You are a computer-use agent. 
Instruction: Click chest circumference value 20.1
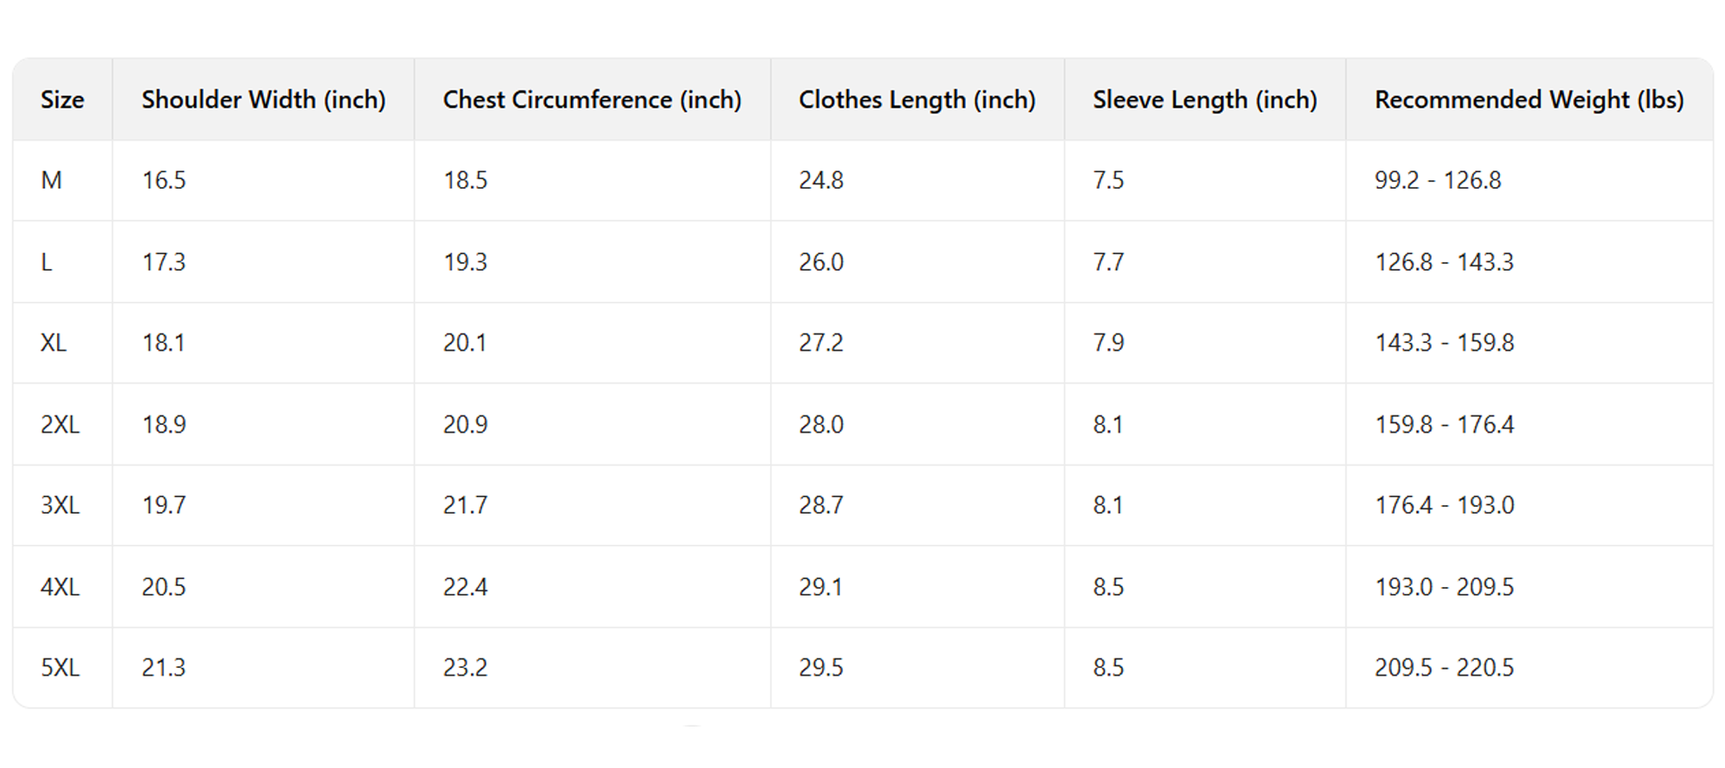click(465, 343)
